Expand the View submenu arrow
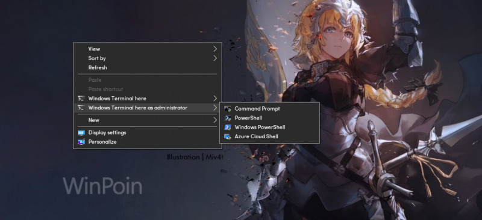 [x=215, y=49]
